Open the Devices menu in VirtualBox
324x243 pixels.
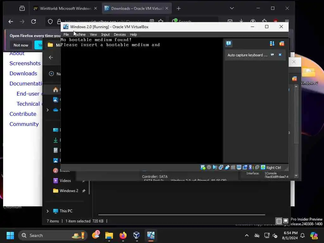(120, 34)
